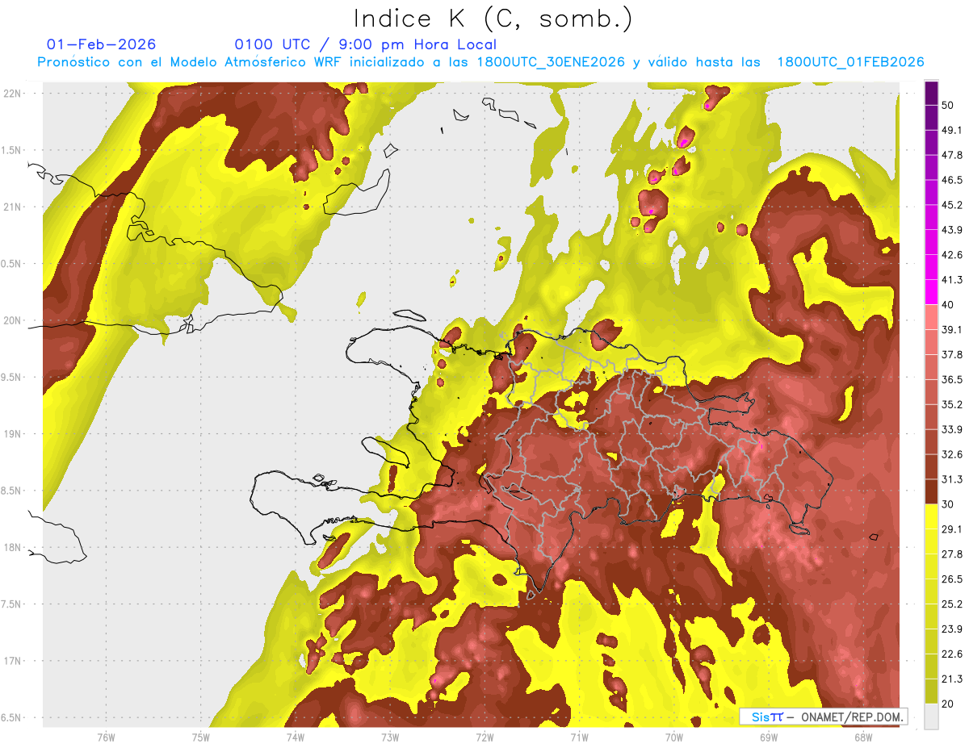This screenshot has height=748, width=969.
Task: Click the gray legend swatch below 20
Action: coord(931,717)
